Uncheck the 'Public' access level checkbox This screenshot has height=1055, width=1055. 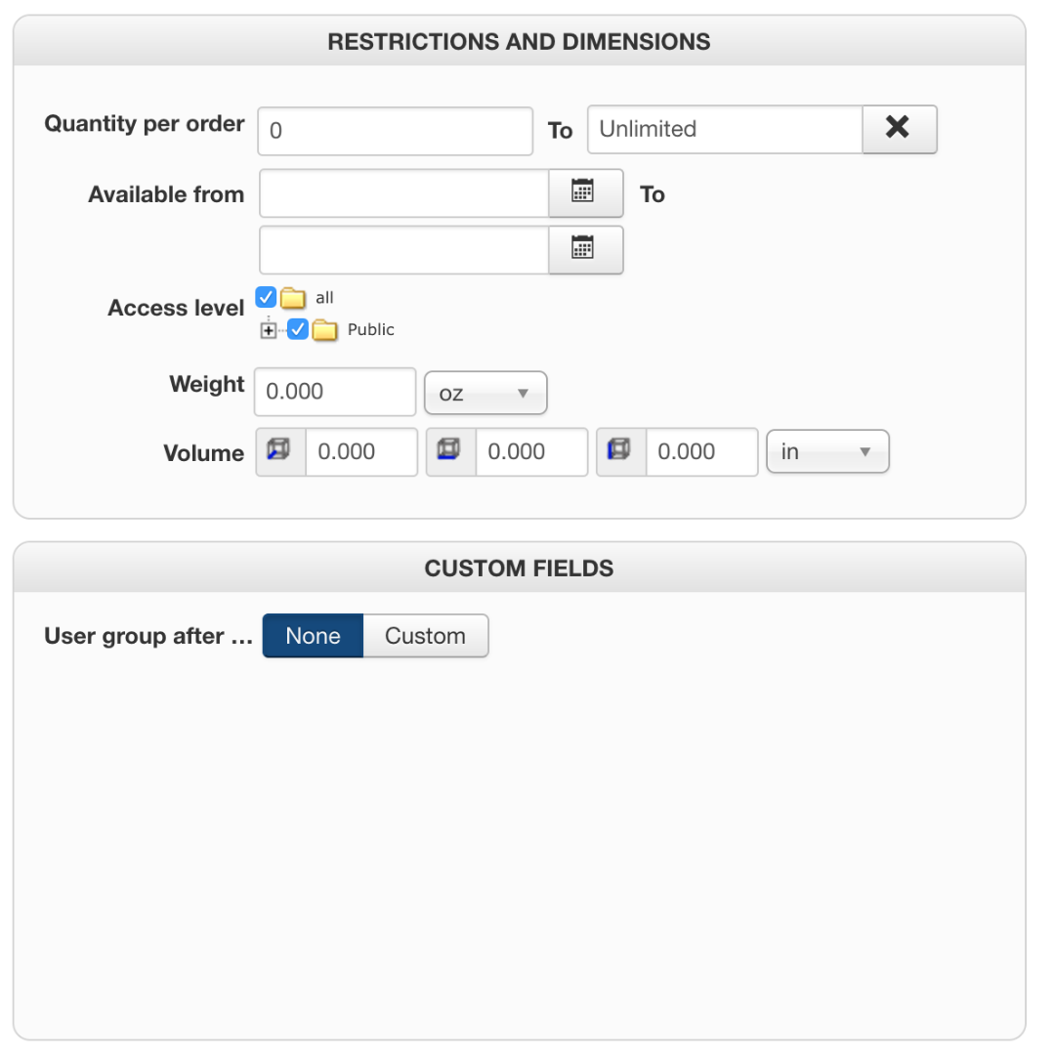click(x=299, y=329)
